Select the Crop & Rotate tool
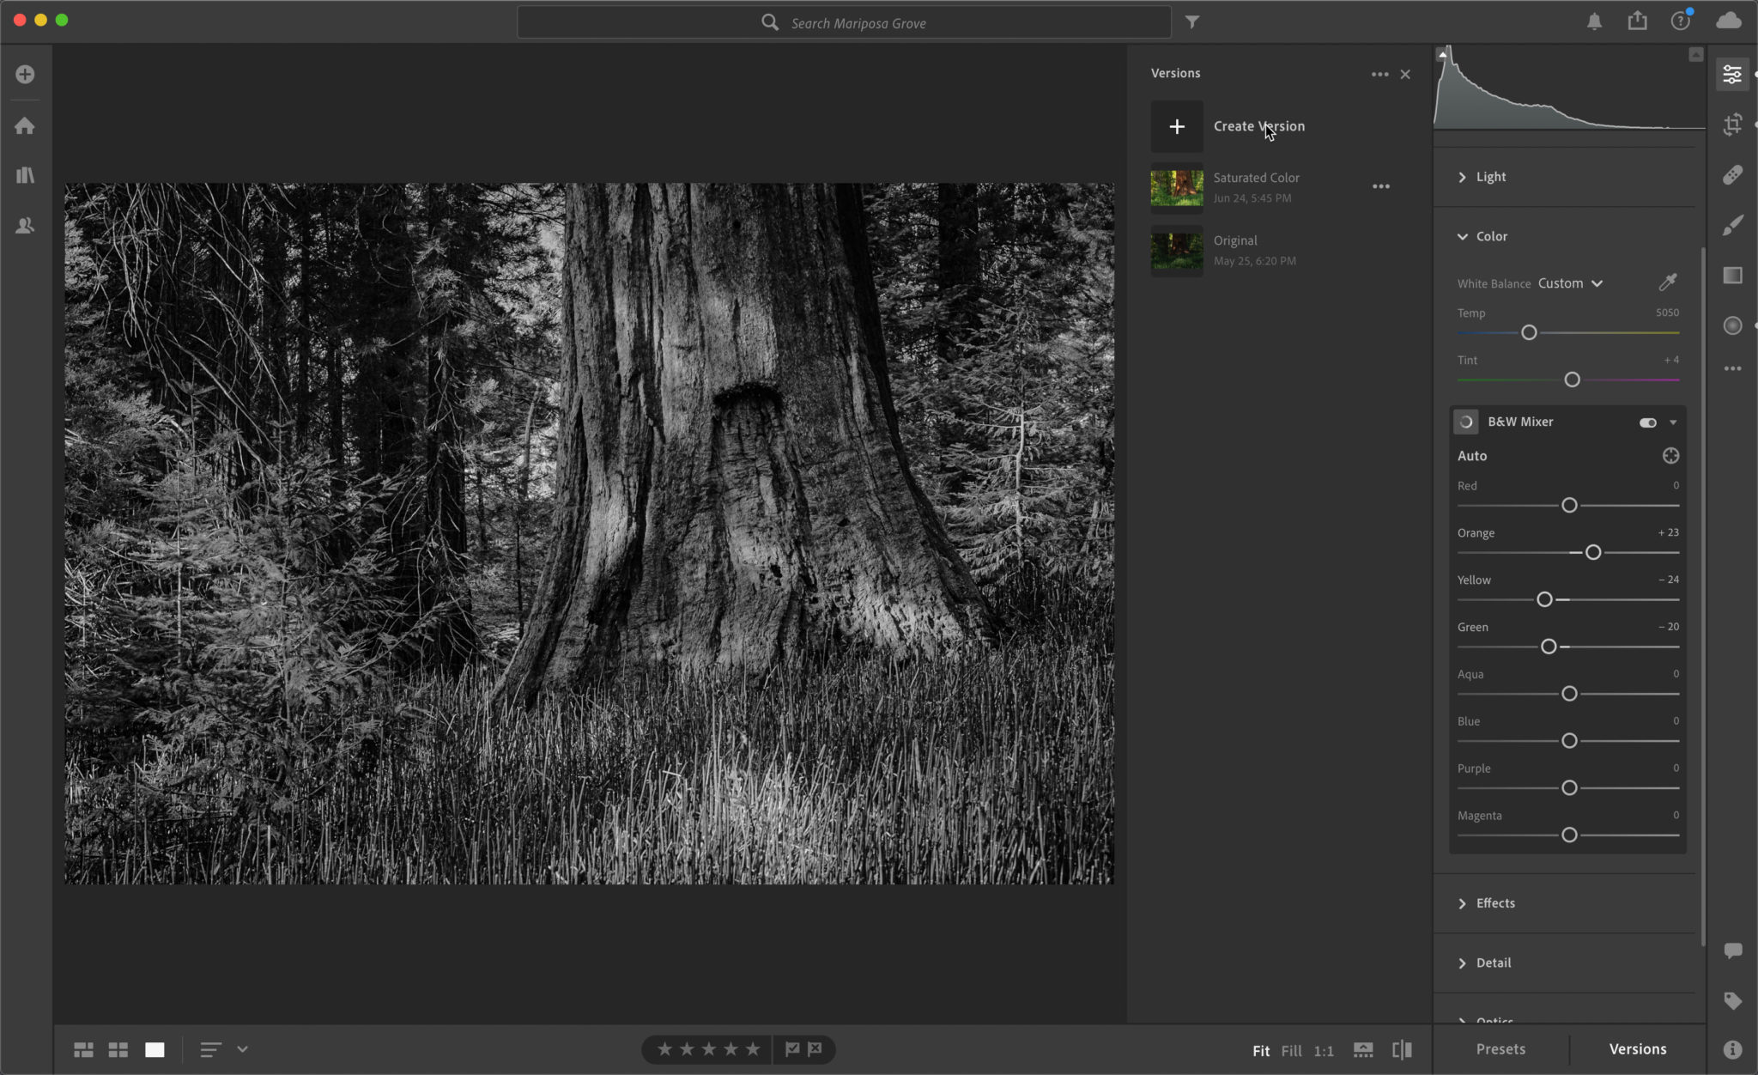 point(1731,124)
